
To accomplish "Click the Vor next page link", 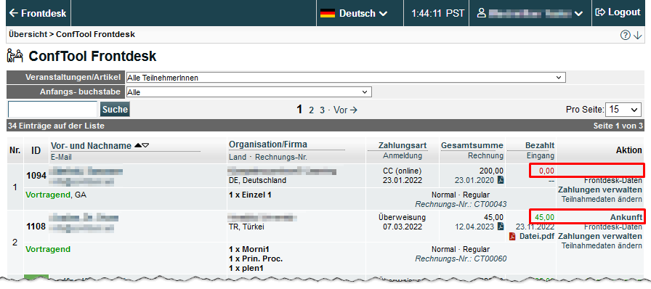I will tap(345, 110).
